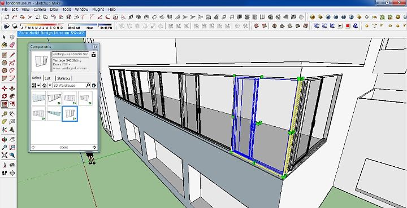Select the Zoom magnifier tool
Image resolution: width=407 pixels, height=208 pixels.
coord(5,148)
